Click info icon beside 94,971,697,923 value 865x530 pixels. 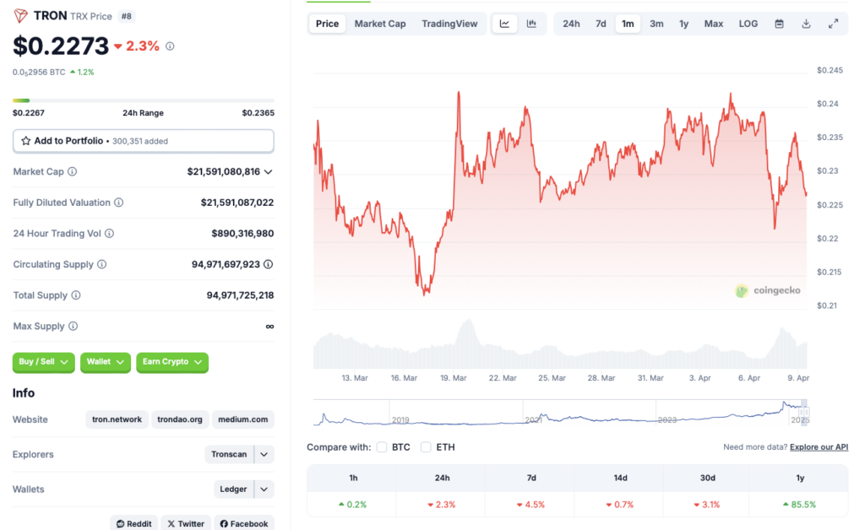[x=268, y=264]
